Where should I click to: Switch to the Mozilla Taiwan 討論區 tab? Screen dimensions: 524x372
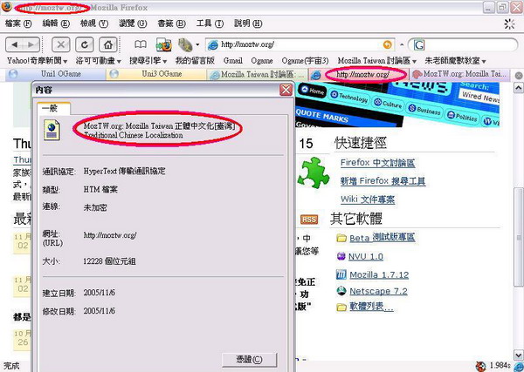258,74
